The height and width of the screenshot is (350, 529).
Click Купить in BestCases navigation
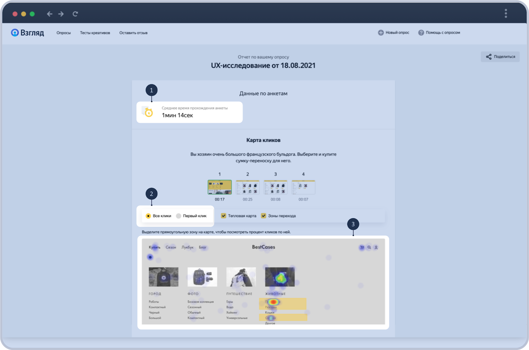154,247
